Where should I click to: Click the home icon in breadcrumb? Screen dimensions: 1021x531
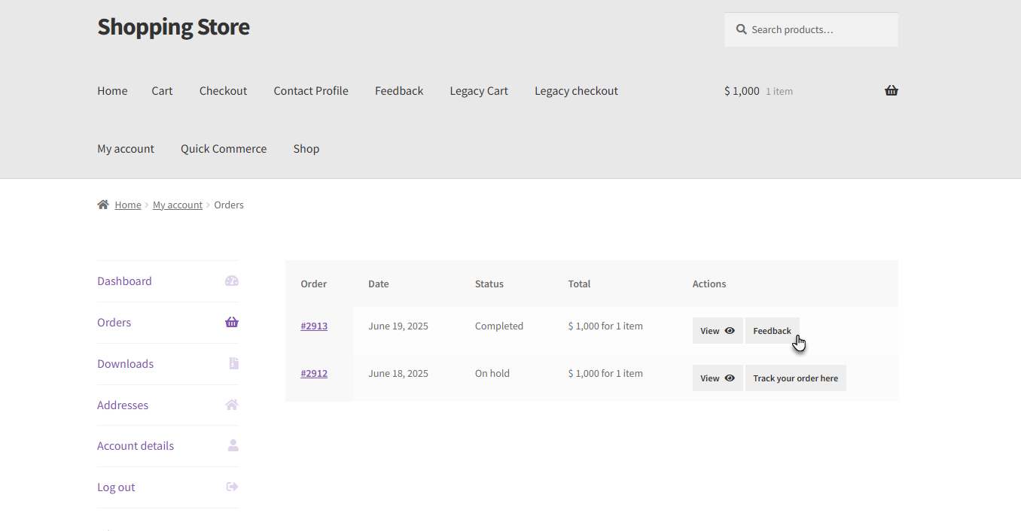[103, 205]
